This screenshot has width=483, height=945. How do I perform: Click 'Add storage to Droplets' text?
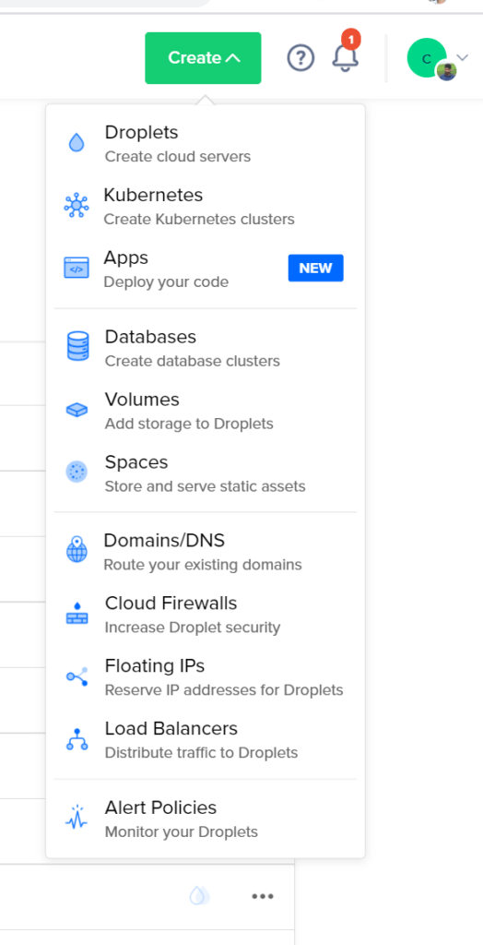(189, 424)
